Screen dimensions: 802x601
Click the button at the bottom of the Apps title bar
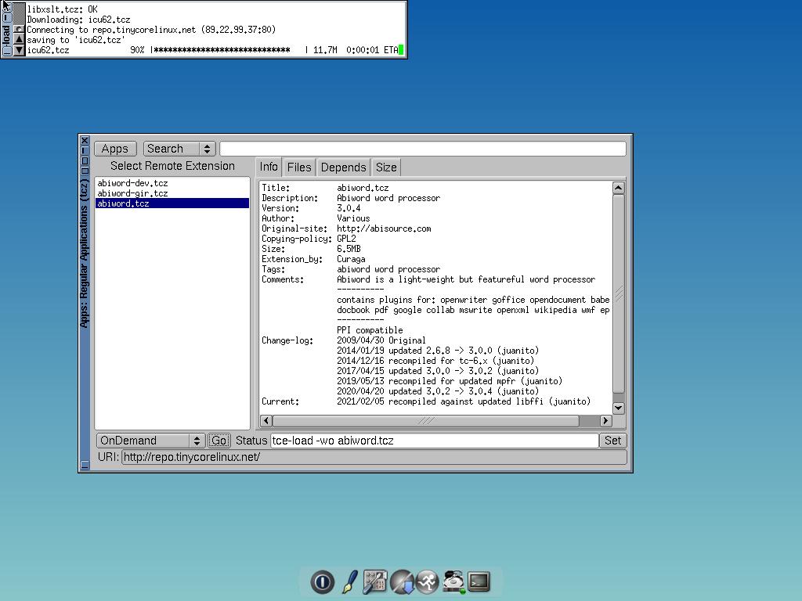tap(85, 465)
